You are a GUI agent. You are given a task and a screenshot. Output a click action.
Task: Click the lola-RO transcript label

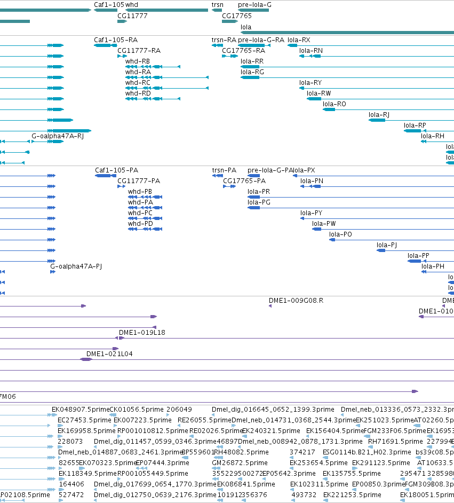point(334,104)
